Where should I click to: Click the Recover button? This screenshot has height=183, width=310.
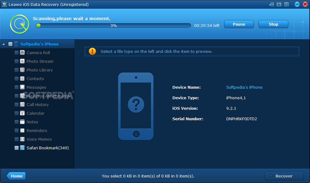[x=284, y=176]
